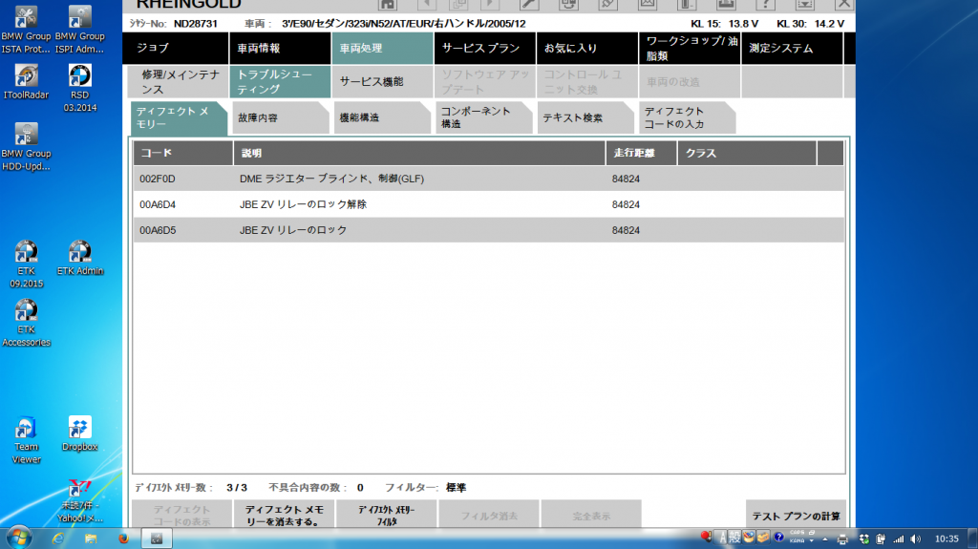Launch IToolRadar desktop icon
The height and width of the screenshot is (549, 978).
26,82
